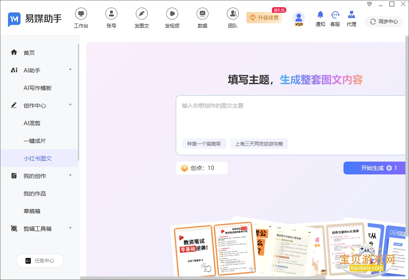409x280 pixels.
Task: Open the 团队 team icon
Action: pos(233,14)
